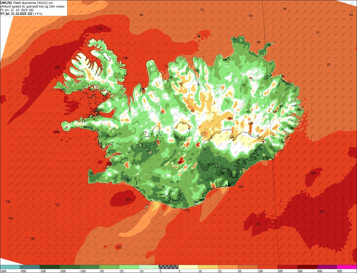Viewport: 357px width, 273px height.
Task: Click the valid time line 'VT: þri. 21.10.2025 22Z (+4 h)'
Action: click(x=21, y=14)
